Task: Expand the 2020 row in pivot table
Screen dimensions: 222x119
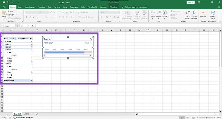Action: [5, 41]
